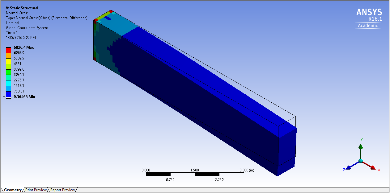The width and height of the screenshot is (390, 193).
Task: Click the white bottom band of the legend
Action: coord(8,96)
